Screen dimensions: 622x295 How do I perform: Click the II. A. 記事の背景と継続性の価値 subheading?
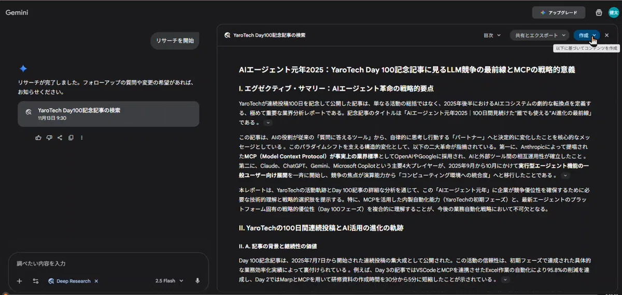point(278,246)
